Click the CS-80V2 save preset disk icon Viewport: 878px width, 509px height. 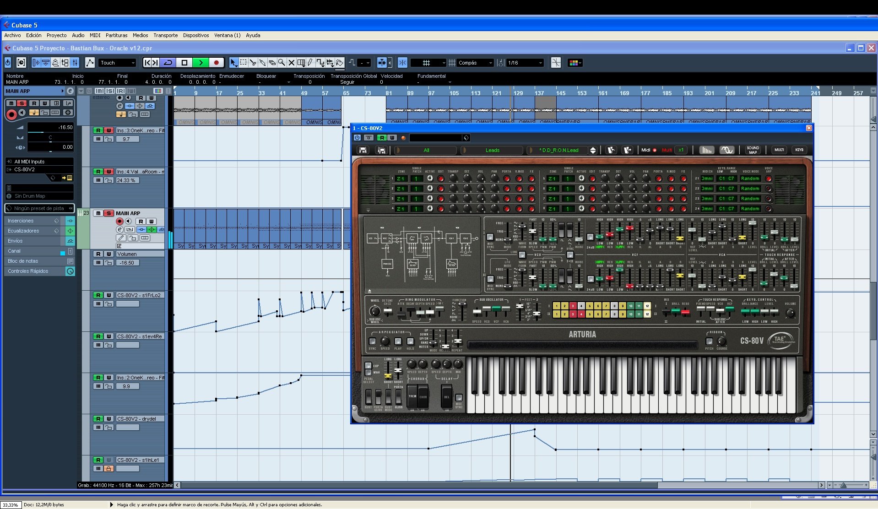363,150
